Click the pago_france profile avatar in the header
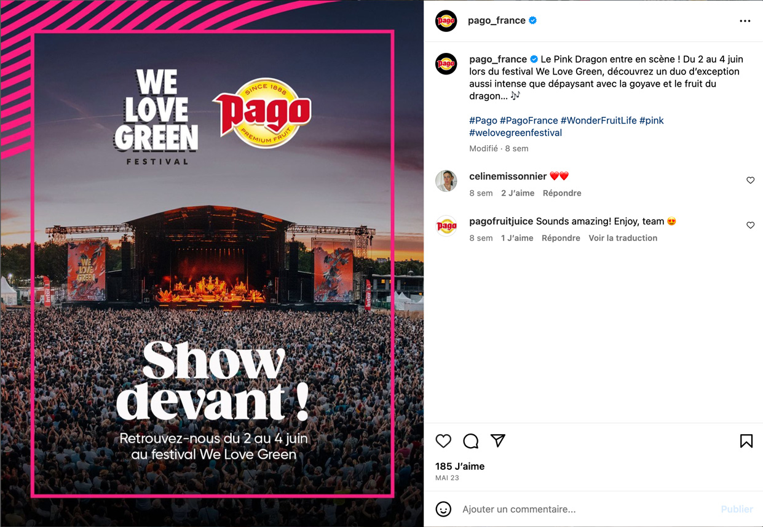This screenshot has width=763, height=527. 446,21
